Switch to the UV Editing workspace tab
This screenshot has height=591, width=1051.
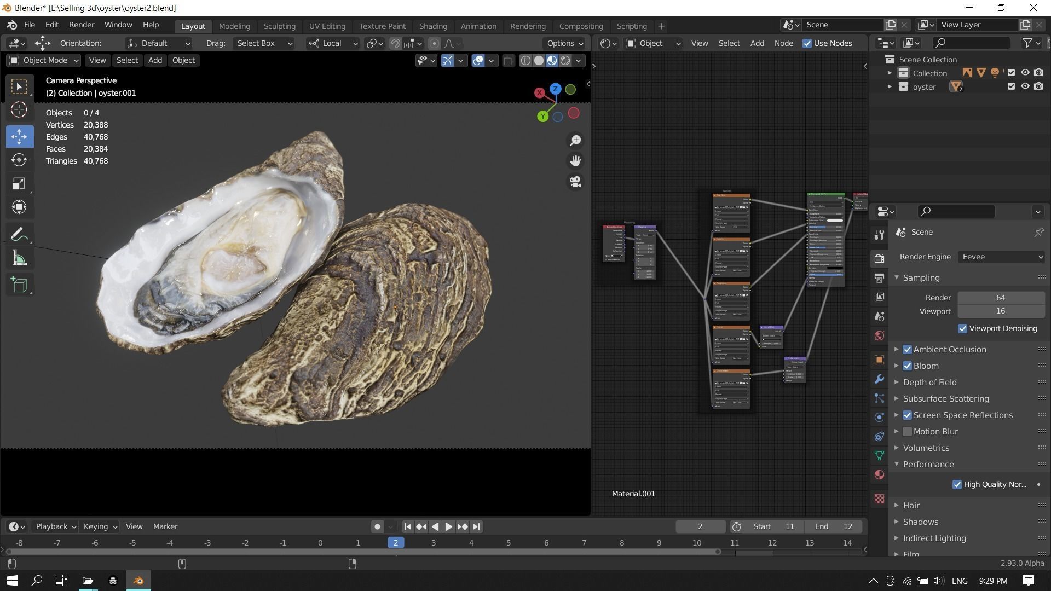327,26
